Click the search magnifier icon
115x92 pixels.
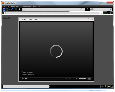111,9
